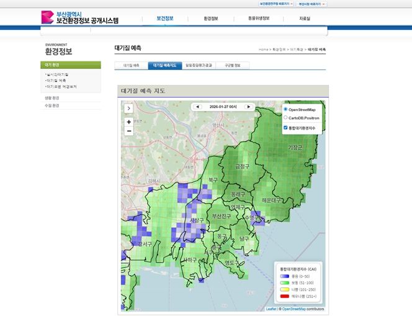Click the map zoom out (−) button
The height and width of the screenshot is (316, 412).
point(129,131)
